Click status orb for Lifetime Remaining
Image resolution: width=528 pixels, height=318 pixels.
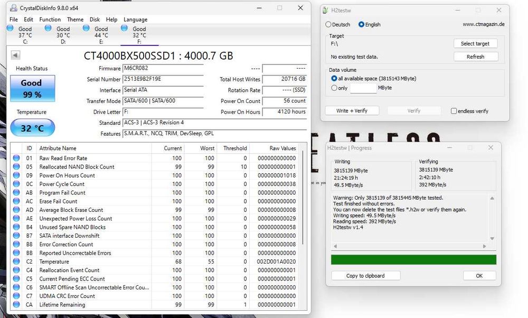(16, 304)
